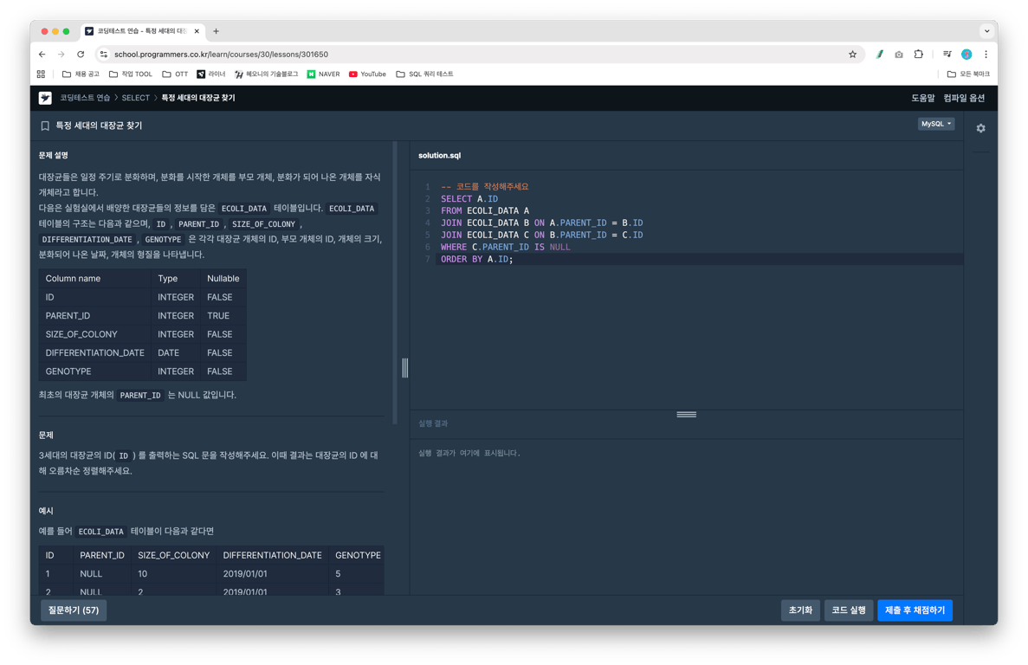Image resolution: width=1028 pixels, height=665 pixels.
Task: Open the Chrome profile avatar
Action: 967,55
